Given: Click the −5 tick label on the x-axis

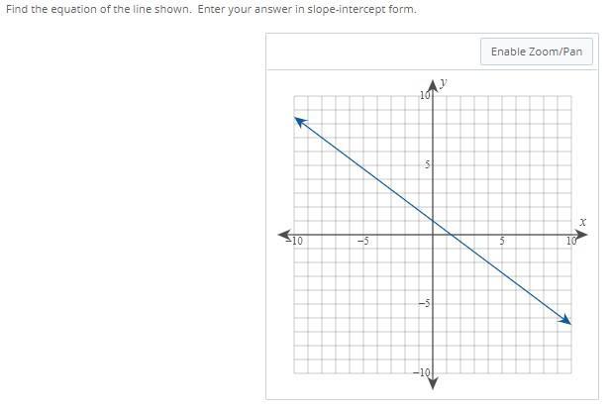Looking at the screenshot, I should tap(363, 242).
